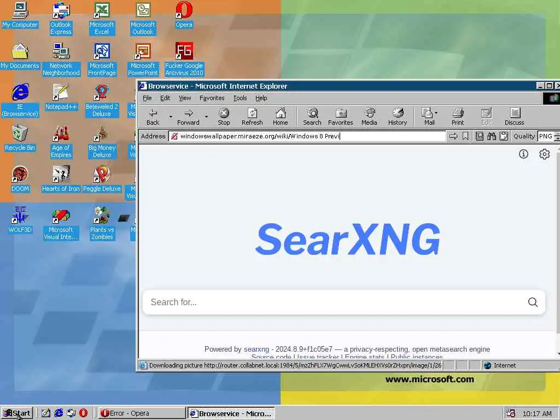This screenshot has width=560, height=420.
Task: Click the Go arrow beside address bar
Action: click(x=453, y=136)
